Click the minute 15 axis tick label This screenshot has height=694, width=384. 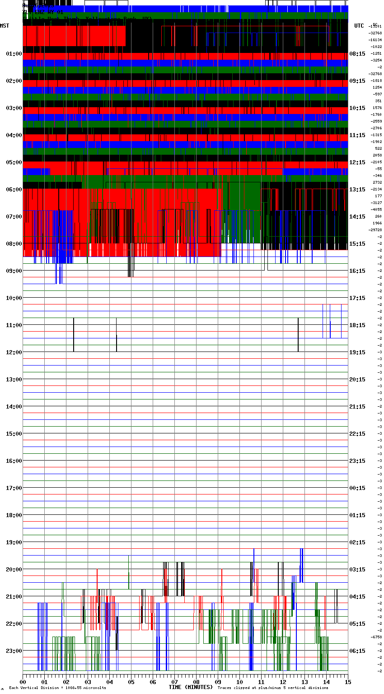click(x=348, y=682)
